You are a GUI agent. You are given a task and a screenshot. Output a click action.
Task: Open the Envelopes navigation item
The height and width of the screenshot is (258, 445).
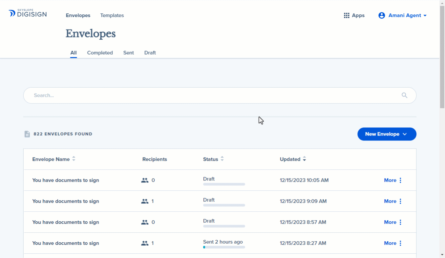click(x=78, y=15)
